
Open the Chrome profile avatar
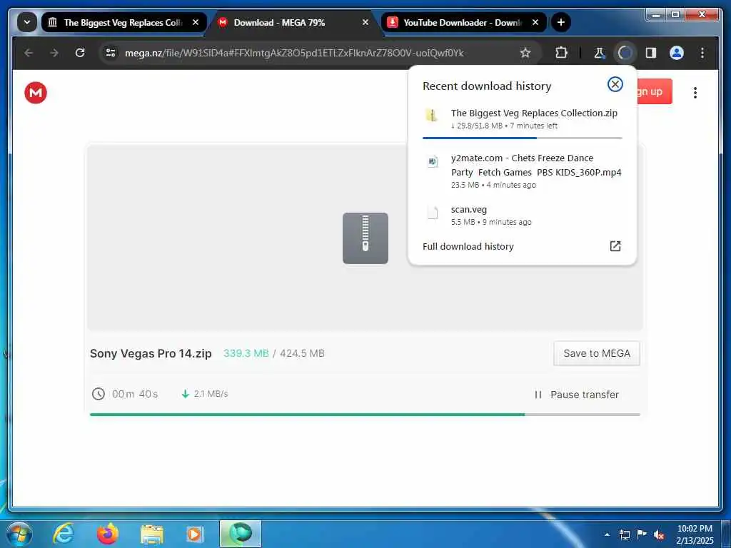[x=677, y=53]
